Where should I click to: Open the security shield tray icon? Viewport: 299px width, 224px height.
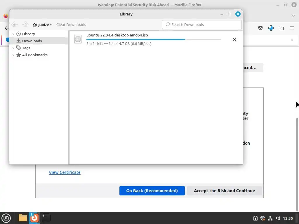pos(263,218)
